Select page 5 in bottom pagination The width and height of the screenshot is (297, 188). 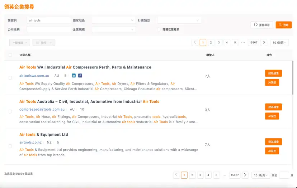click(x=216, y=175)
